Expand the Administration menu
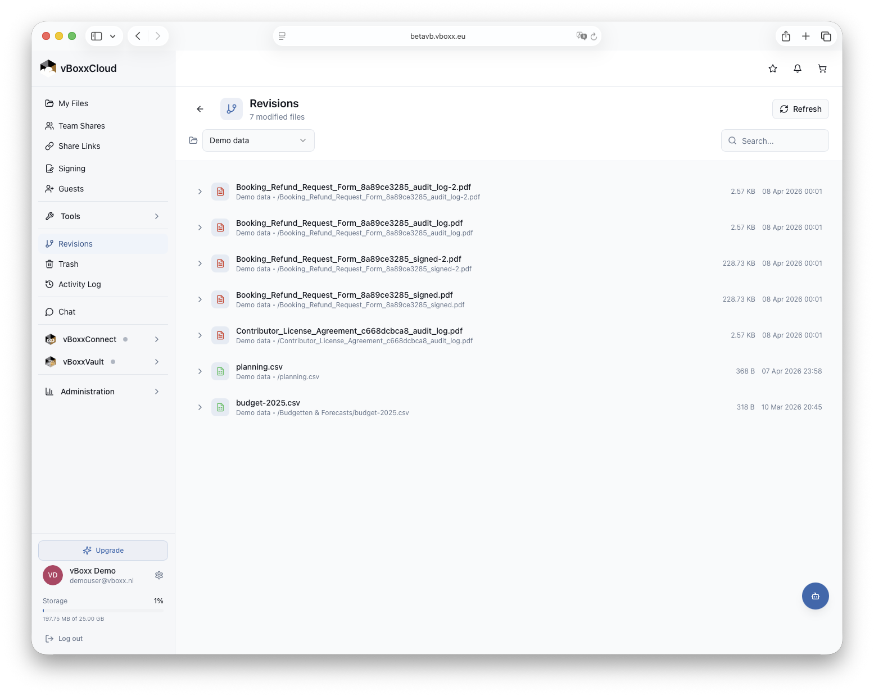 [x=103, y=392]
